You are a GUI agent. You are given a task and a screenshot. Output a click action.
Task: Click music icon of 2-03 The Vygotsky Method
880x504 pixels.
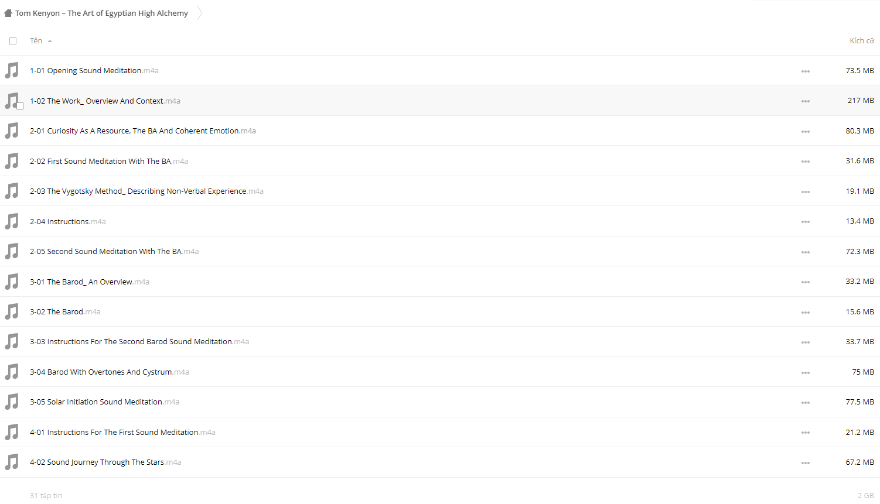pyautogui.click(x=12, y=191)
